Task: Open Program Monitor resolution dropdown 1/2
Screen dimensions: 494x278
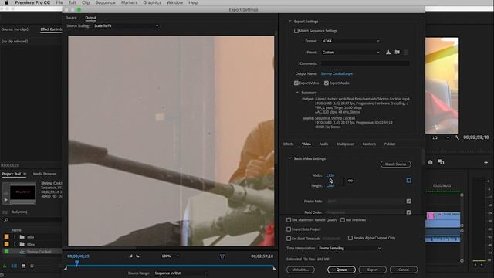Action: pyautogui.click(x=441, y=137)
